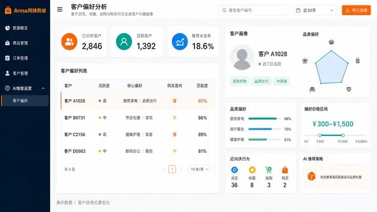Open 客户管理 in the sidebar
The image size is (377, 212).
25,73
